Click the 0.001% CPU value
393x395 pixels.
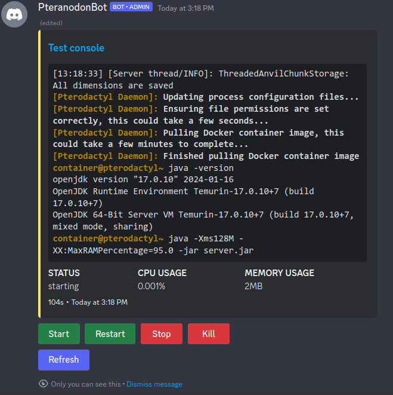(151, 286)
